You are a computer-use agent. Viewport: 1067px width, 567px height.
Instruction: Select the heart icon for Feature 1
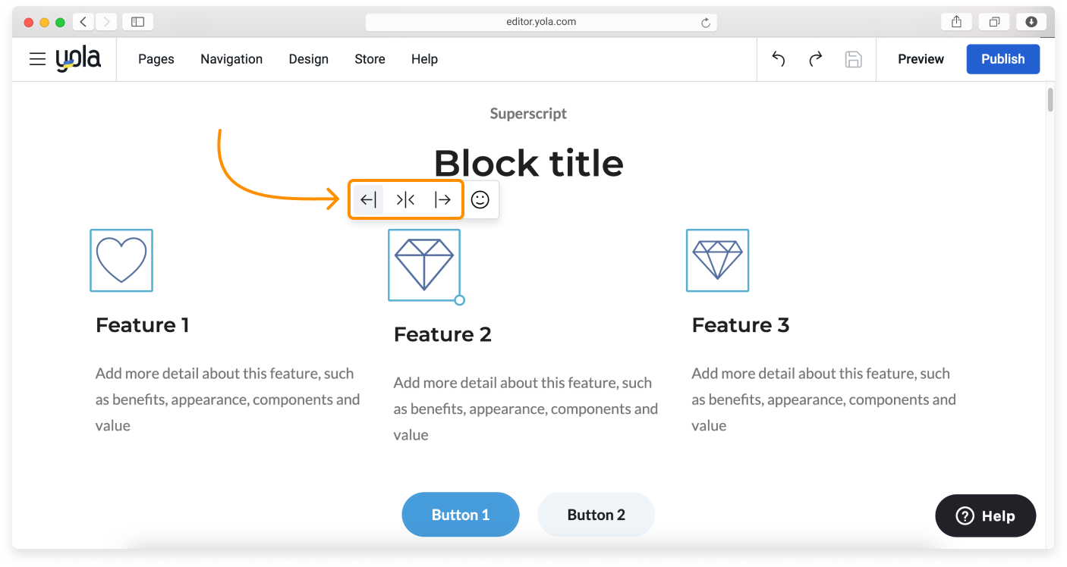pyautogui.click(x=121, y=260)
